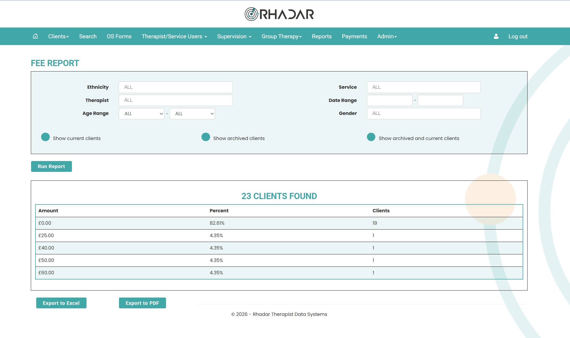Open the Therapist selector field
The height and width of the screenshot is (338, 570).
[175, 100]
